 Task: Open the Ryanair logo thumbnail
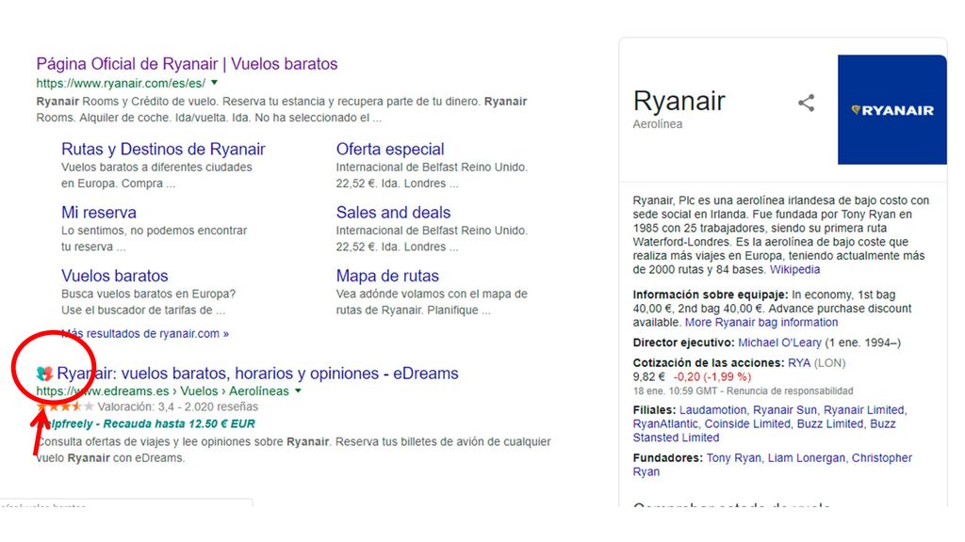pos(891,109)
